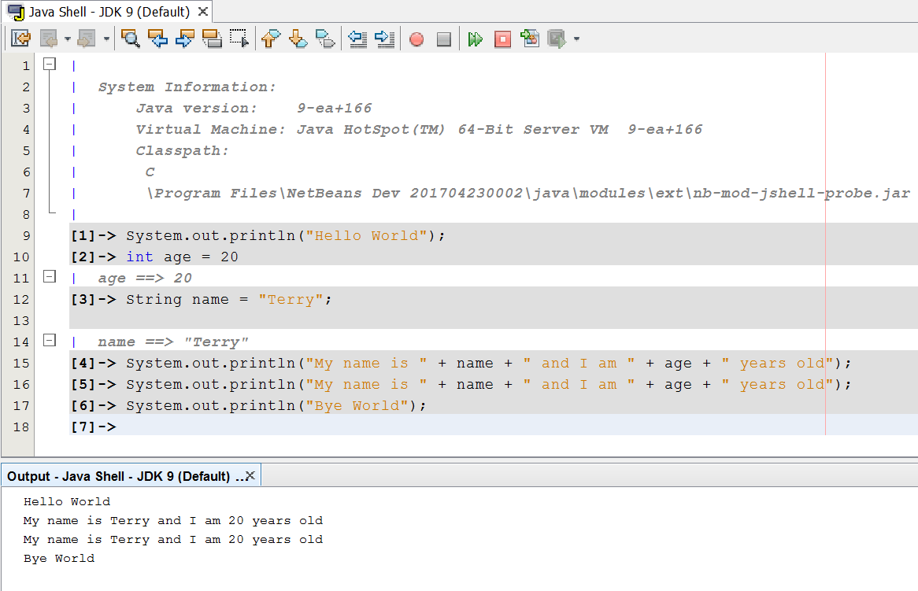The height and width of the screenshot is (591, 918).
Task: Jump to Next Bookmark icon
Action: [x=298, y=39]
